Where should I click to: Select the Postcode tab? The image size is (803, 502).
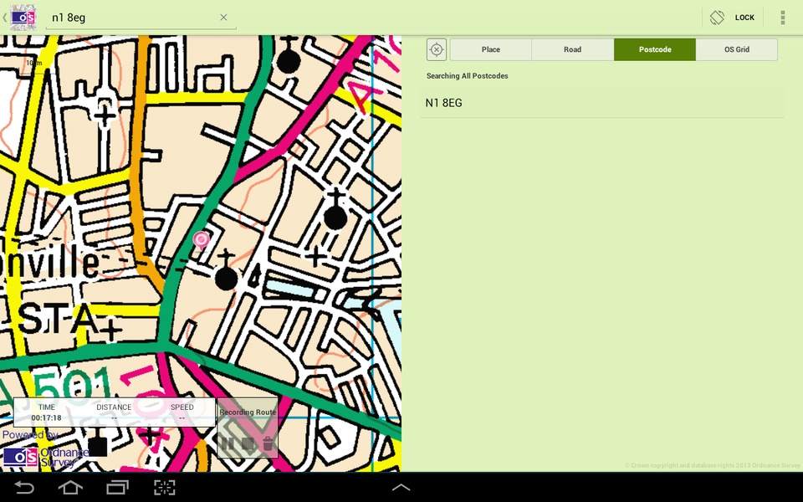coord(654,49)
